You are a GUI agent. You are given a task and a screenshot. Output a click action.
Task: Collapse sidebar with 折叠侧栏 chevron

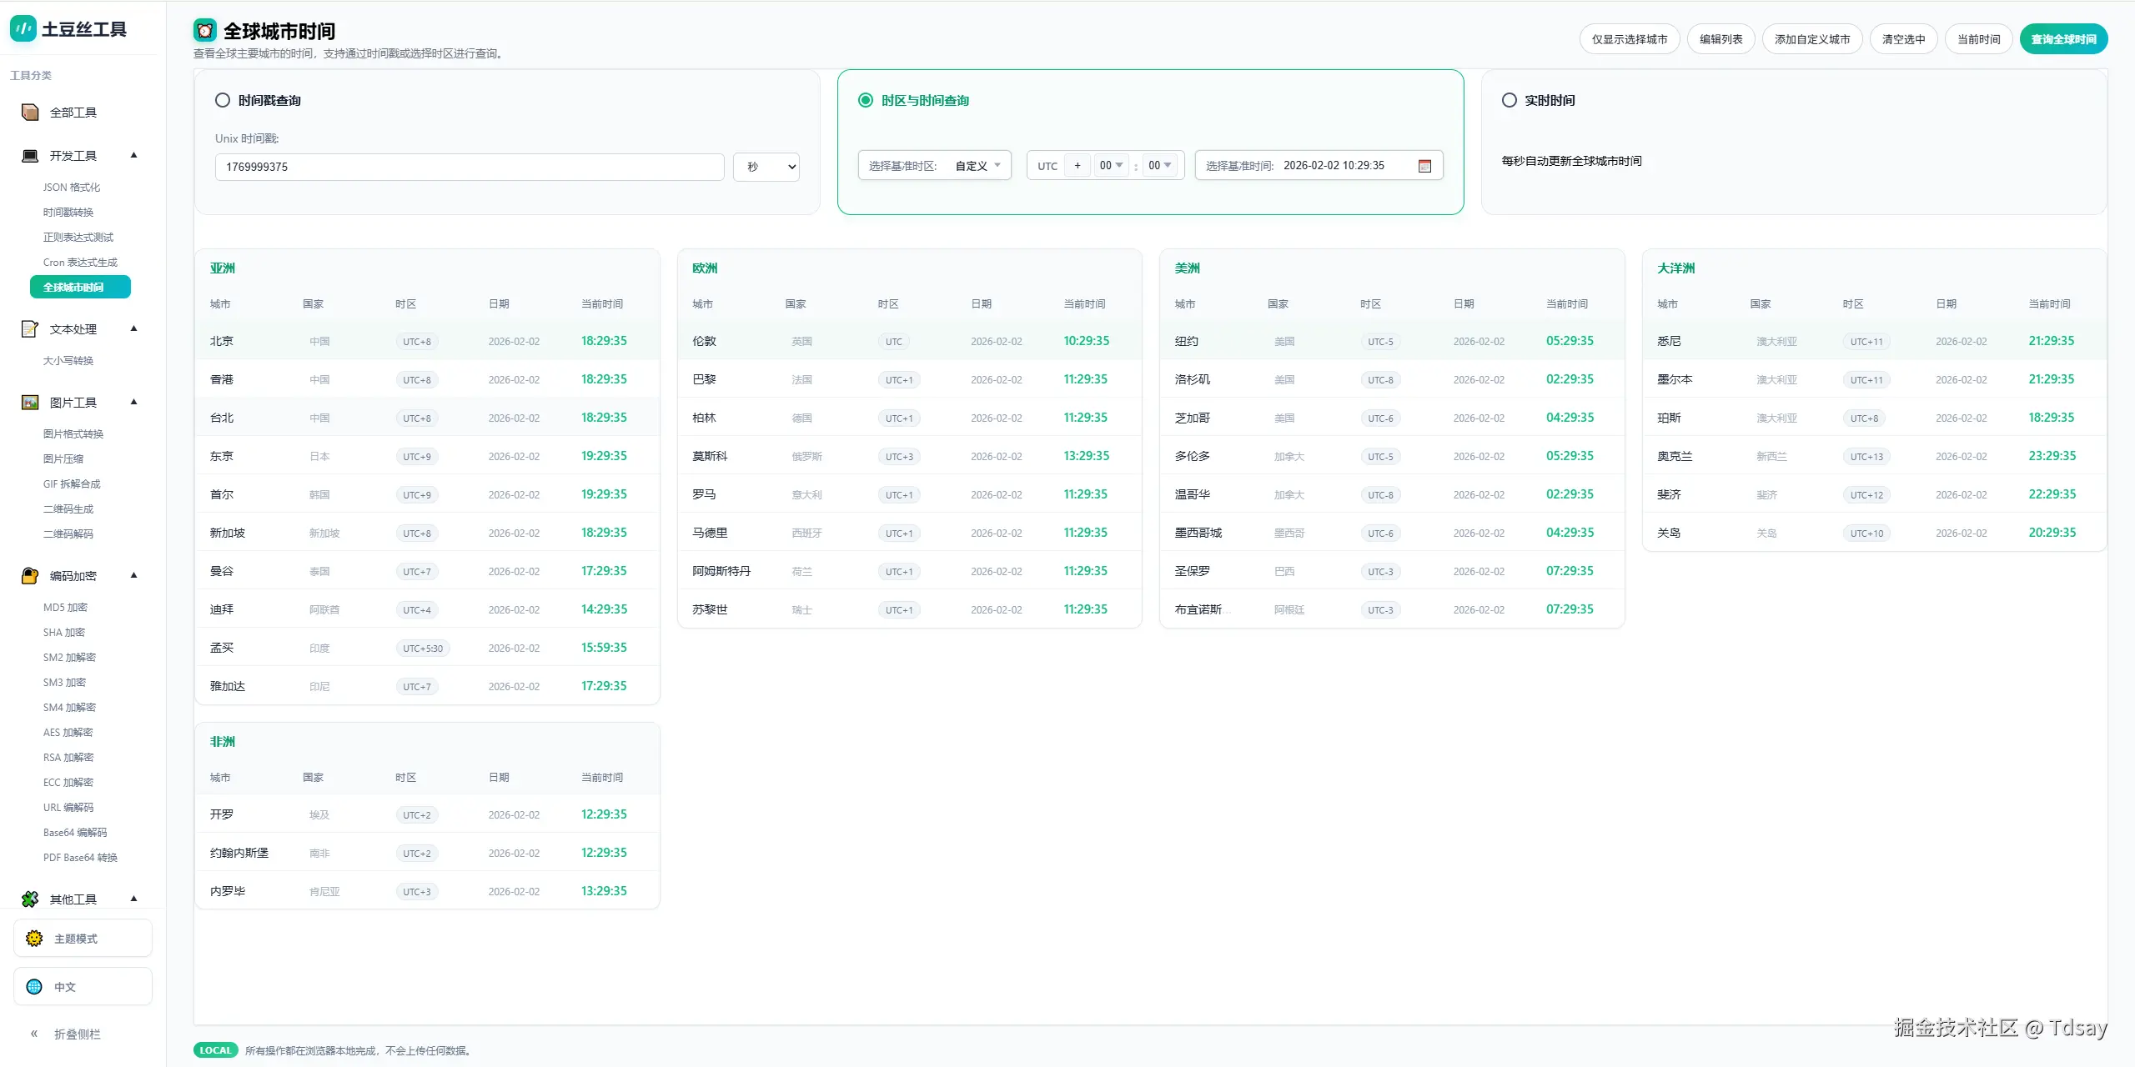34,1034
